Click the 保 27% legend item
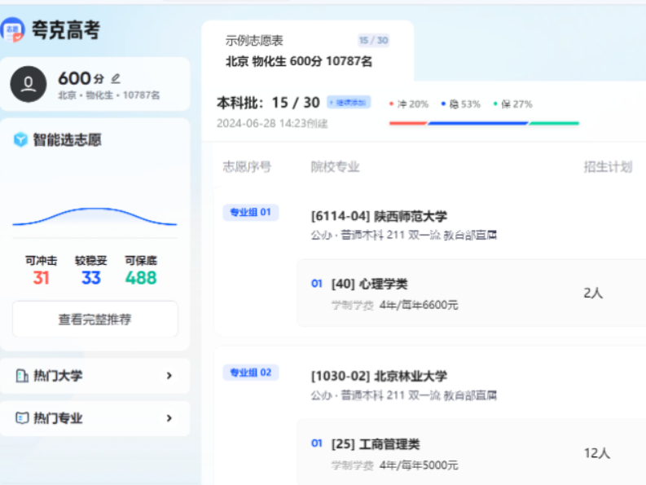646x485 pixels. [513, 104]
